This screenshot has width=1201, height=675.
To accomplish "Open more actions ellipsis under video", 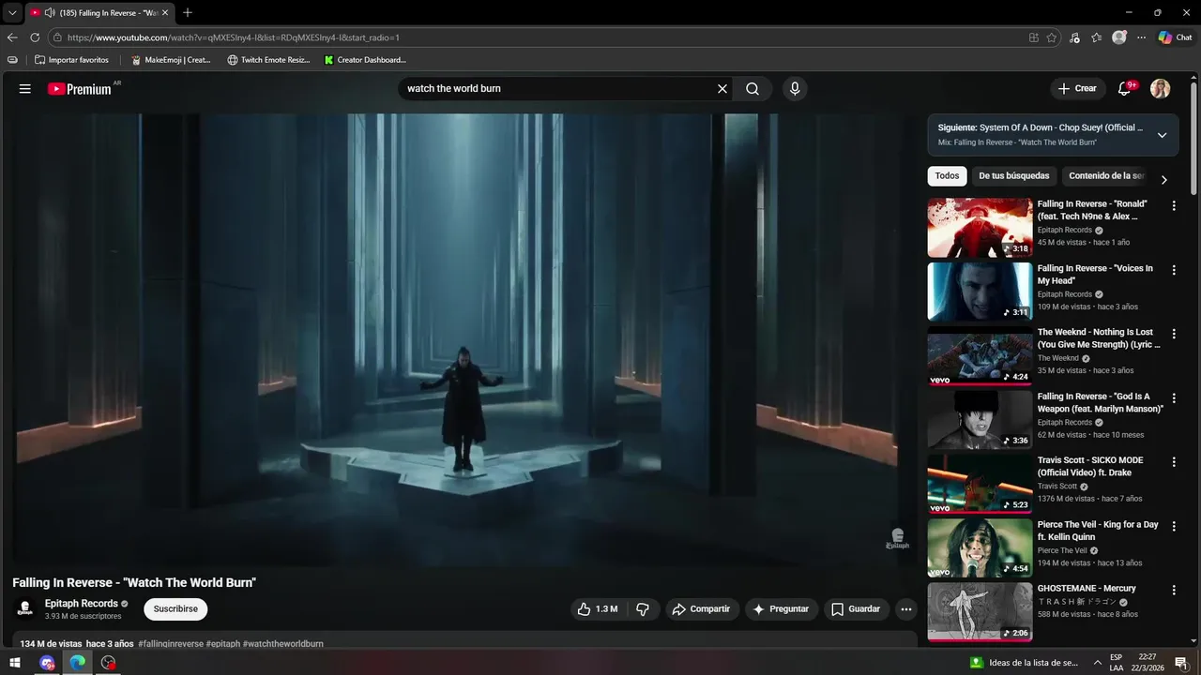I will (906, 609).
